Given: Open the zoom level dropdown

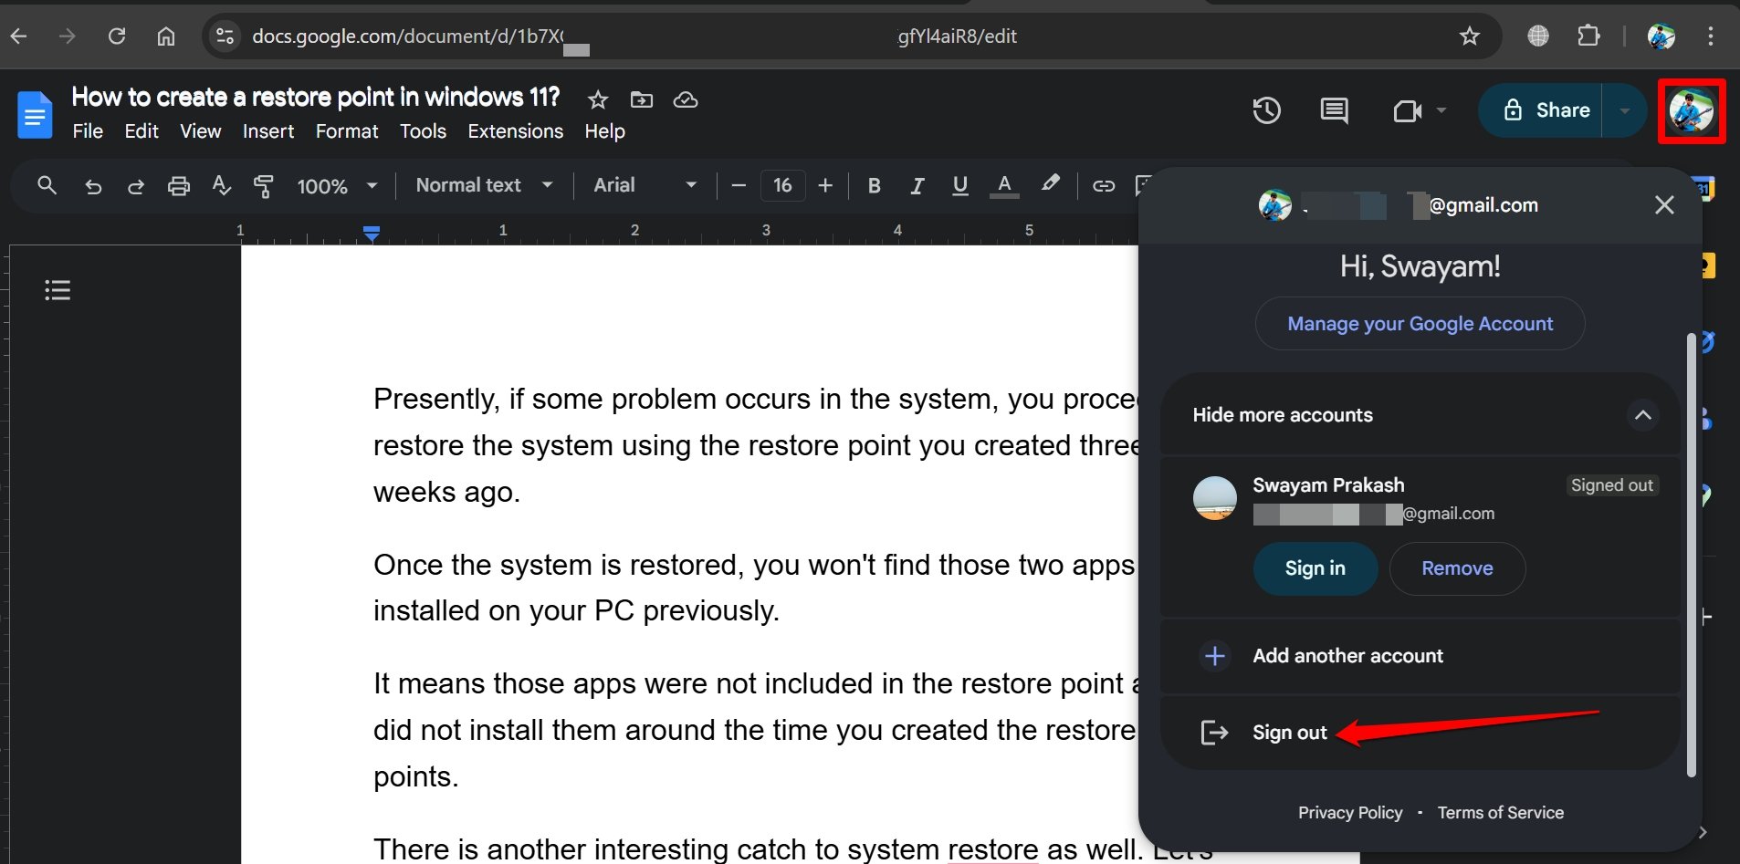Looking at the screenshot, I should [336, 186].
